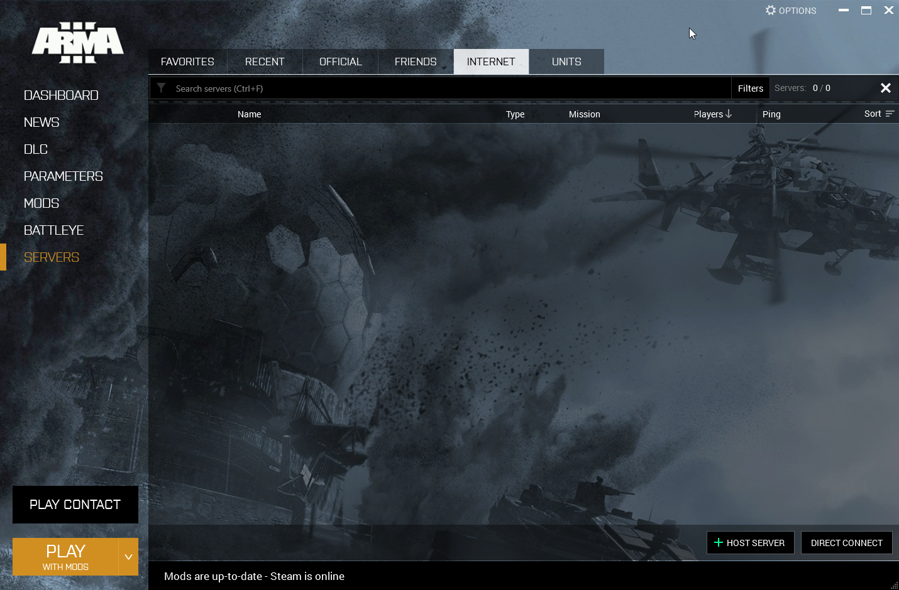Click the Arma 3 logo

(x=78, y=43)
